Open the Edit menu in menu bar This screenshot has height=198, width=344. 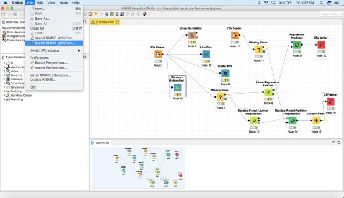point(40,3)
